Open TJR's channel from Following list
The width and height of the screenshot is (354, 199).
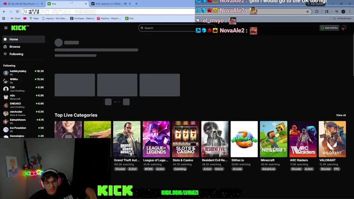[x=24, y=89]
